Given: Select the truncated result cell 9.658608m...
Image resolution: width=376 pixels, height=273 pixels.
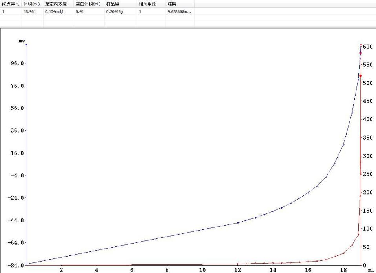Looking at the screenshot, I should pyautogui.click(x=179, y=12).
